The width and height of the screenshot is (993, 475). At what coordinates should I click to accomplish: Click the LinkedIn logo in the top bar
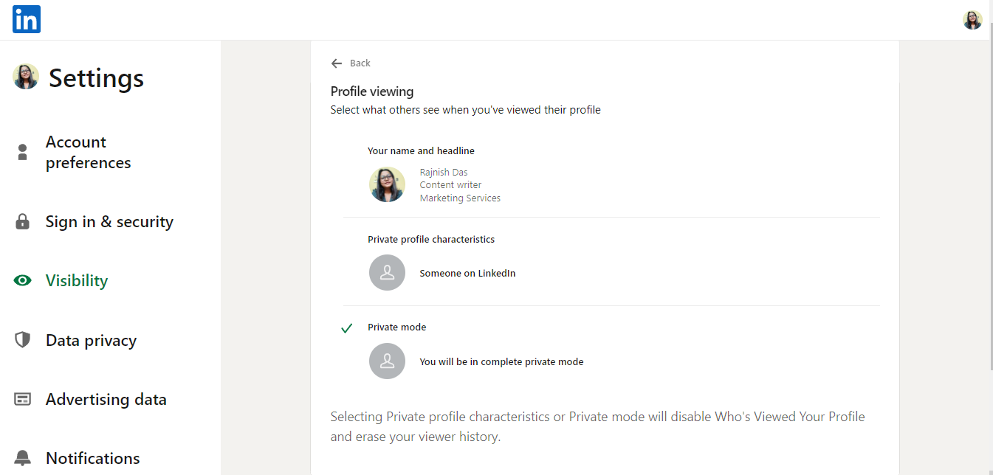(26, 19)
